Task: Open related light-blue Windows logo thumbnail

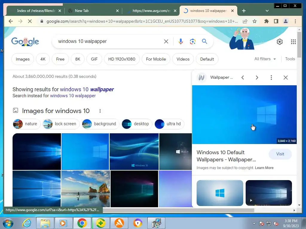Action: [x=220, y=193]
